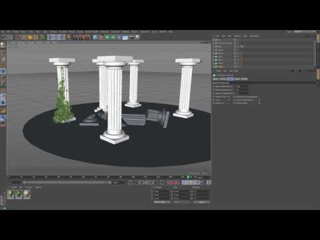Click the first green generator icon
Image resolution: width=320 pixels, height=240 pixels.
click(x=107, y=37)
